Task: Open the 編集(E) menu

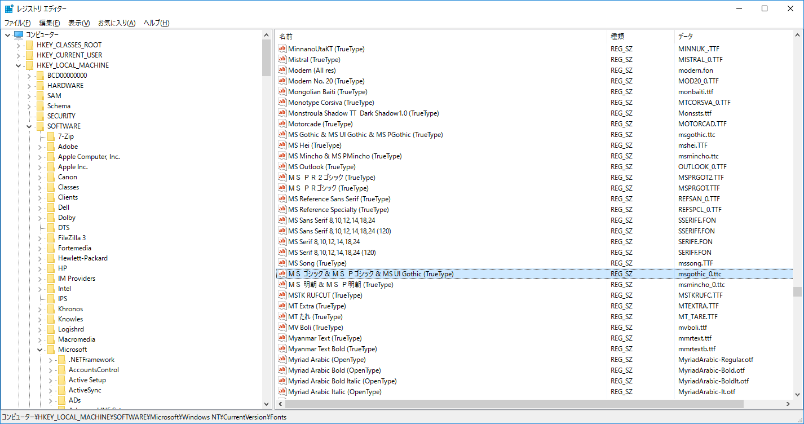Action: 49,23
